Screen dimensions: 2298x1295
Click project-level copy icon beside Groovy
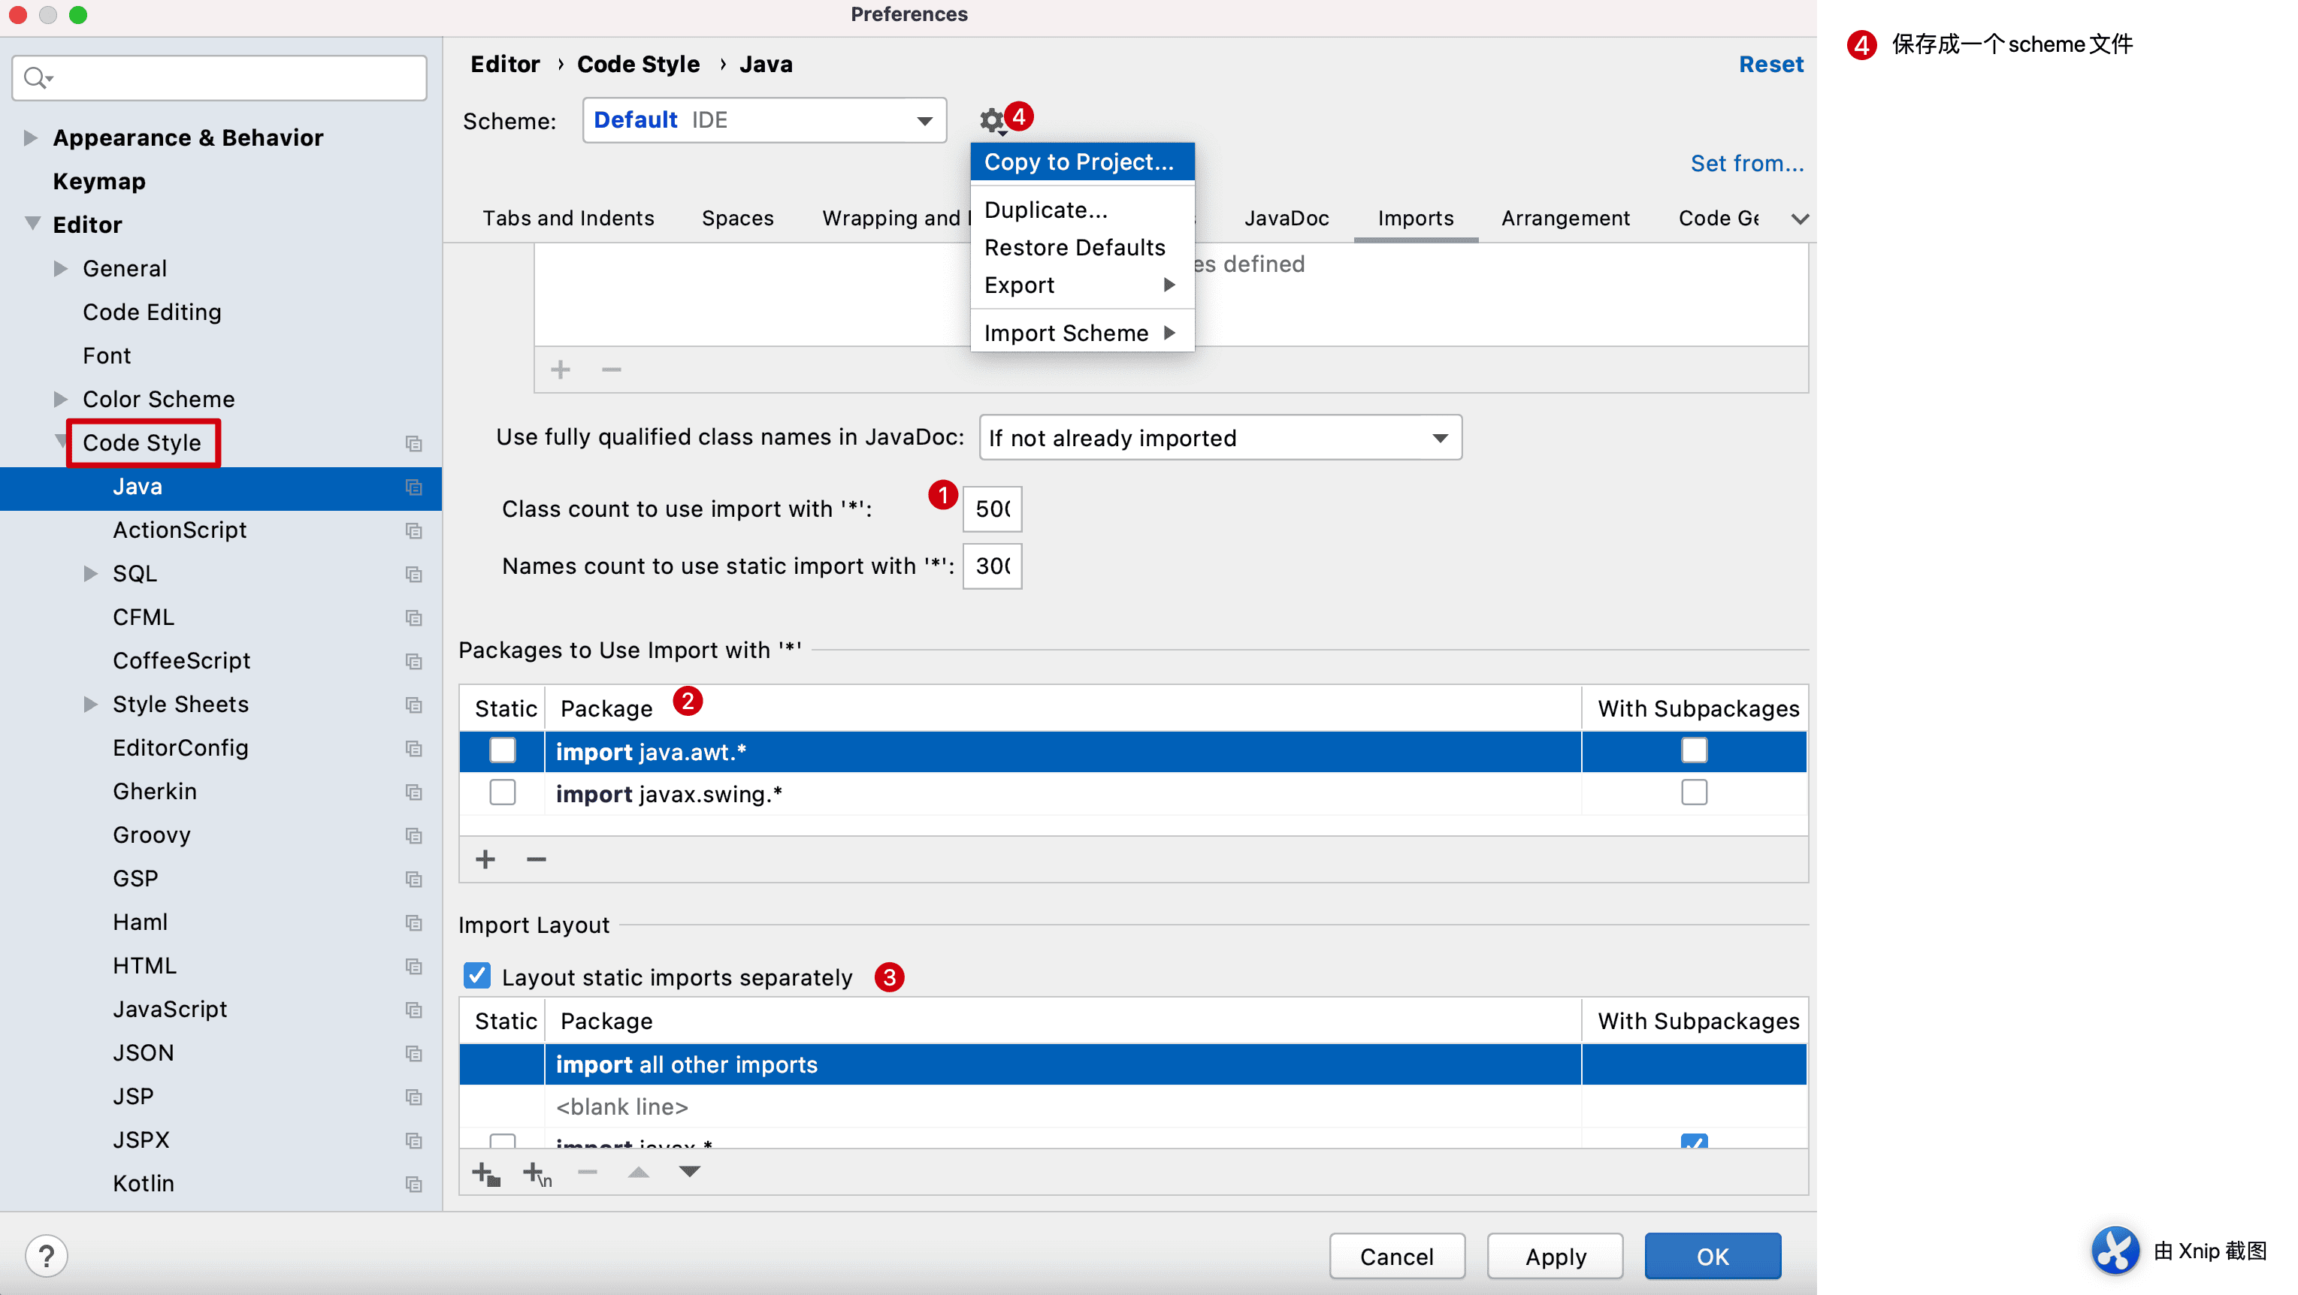coord(413,836)
